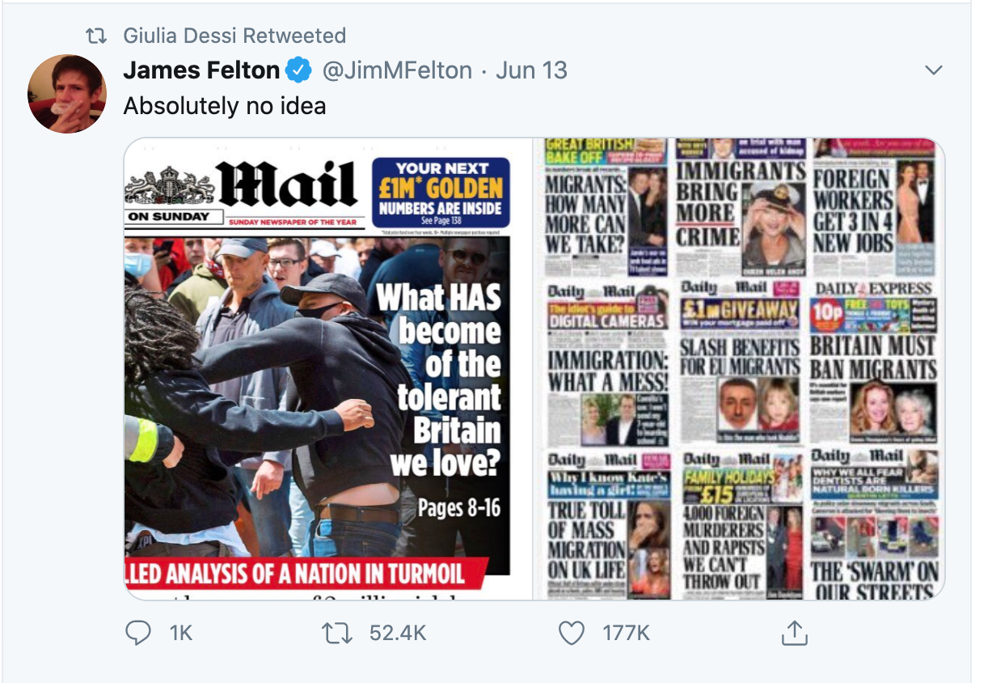The height and width of the screenshot is (683, 988).
Task: Expand the tweet options chevron
Action: [x=934, y=70]
